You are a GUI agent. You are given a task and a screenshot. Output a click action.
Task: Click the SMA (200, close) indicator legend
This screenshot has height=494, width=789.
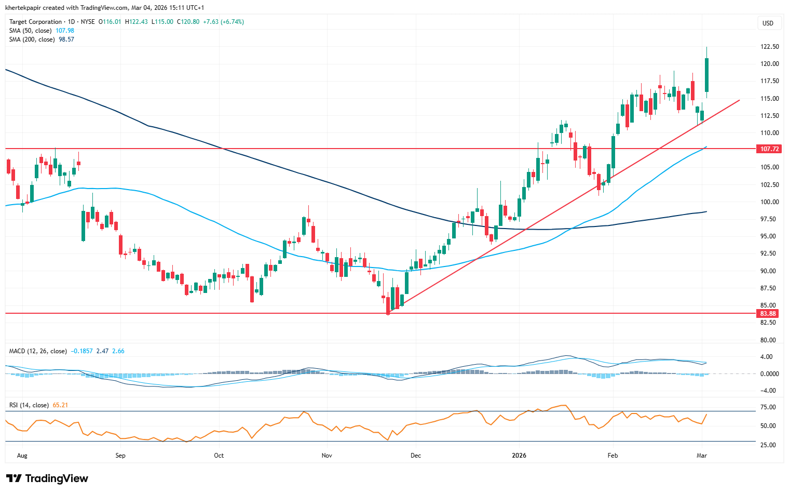[x=32, y=39]
